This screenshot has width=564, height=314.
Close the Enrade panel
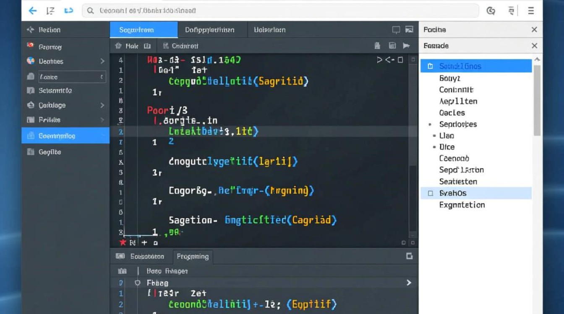click(x=534, y=46)
